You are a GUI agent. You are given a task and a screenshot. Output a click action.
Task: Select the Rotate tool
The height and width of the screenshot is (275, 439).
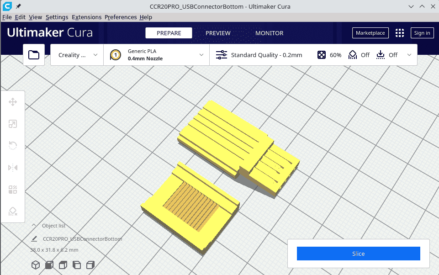pyautogui.click(x=13, y=146)
